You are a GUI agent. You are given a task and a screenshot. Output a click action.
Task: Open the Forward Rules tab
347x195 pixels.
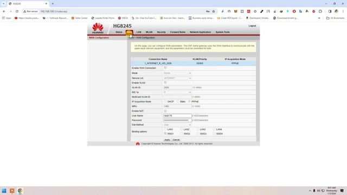pyautogui.click(x=178, y=32)
